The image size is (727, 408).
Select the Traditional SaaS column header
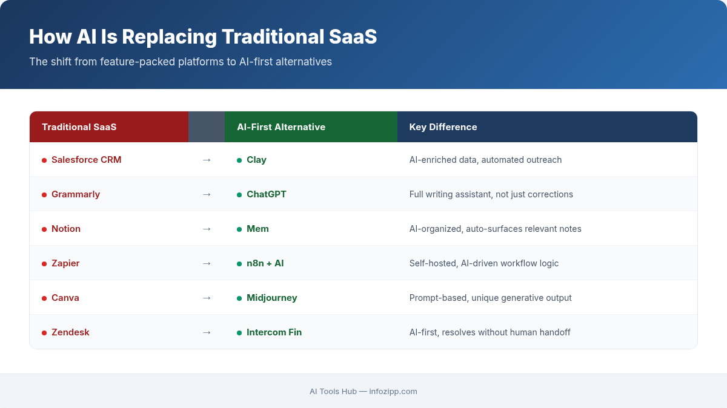click(79, 127)
